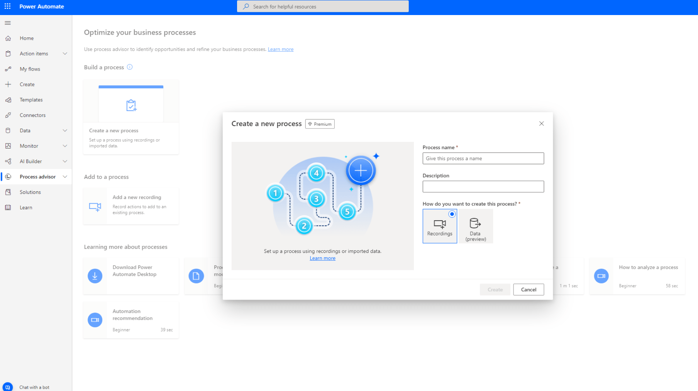Viewport: 698px width, 391px height.
Task: Open the Create a new process card
Action: coord(131,117)
